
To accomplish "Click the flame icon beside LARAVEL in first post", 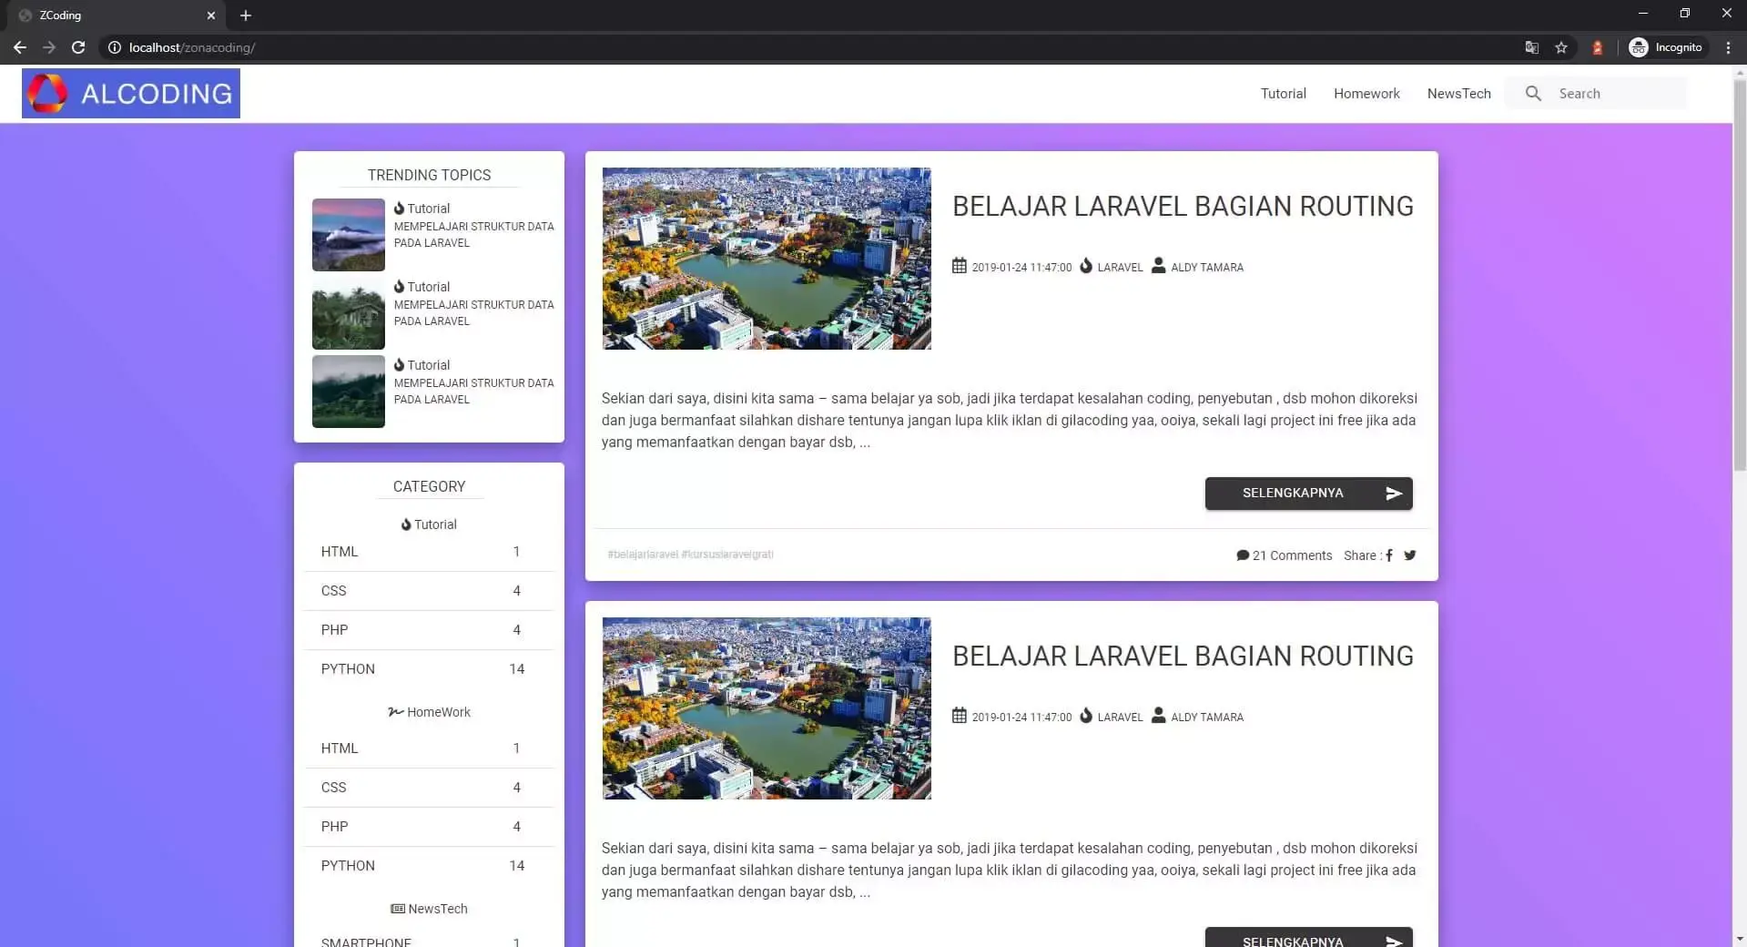I will pos(1086,266).
